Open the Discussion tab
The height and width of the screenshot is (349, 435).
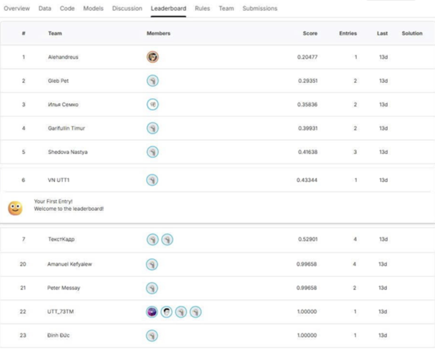coord(127,8)
